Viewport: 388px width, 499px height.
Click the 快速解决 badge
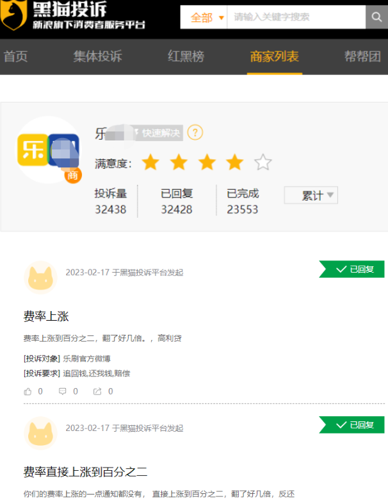(x=158, y=133)
